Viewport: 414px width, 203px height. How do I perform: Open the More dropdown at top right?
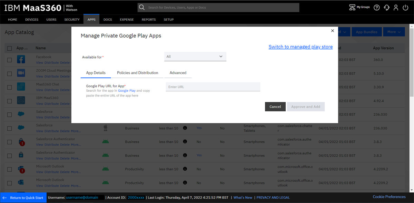tap(394, 31)
